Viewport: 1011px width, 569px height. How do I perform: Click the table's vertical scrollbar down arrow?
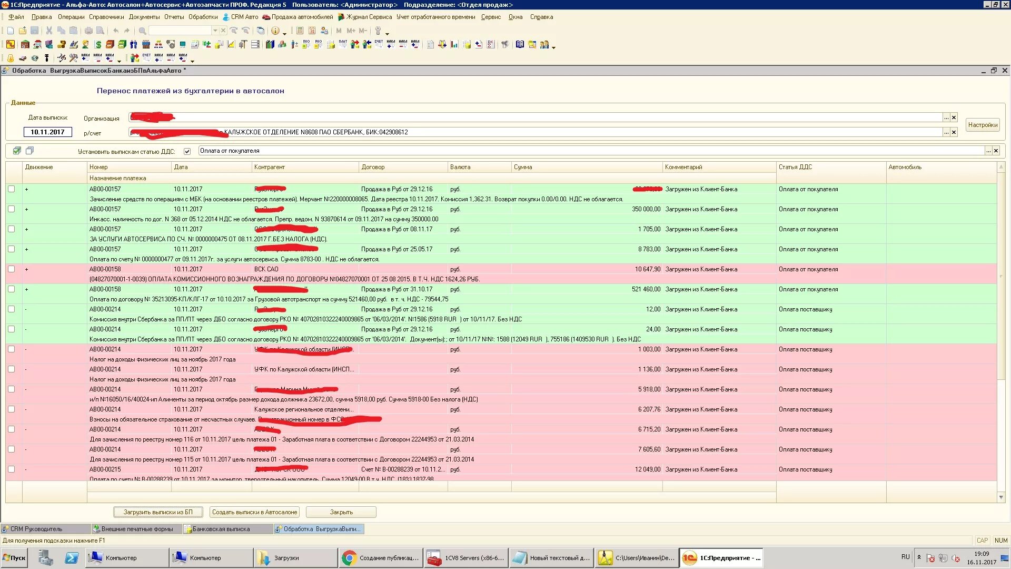1001,497
